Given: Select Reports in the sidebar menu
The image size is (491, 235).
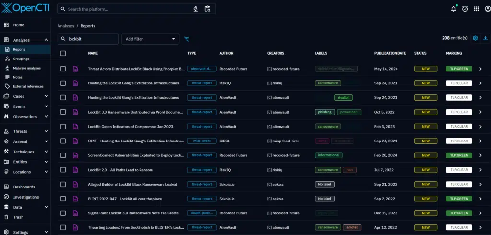Looking at the screenshot, I should click(x=25, y=49).
